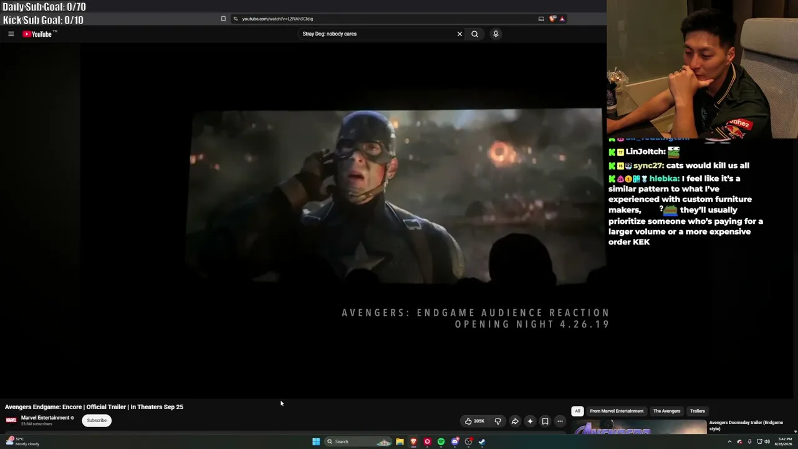The height and width of the screenshot is (449, 798).
Task: Open the Avengers Doomsday trailer title link
Action: tap(746, 425)
